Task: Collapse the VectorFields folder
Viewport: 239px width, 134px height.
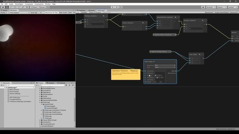Action: pyautogui.click(x=41, y=104)
